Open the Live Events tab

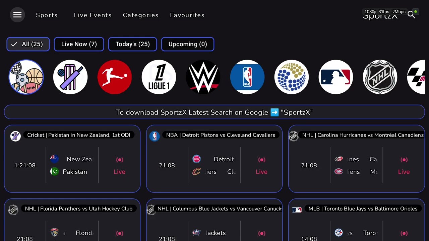pyautogui.click(x=93, y=15)
